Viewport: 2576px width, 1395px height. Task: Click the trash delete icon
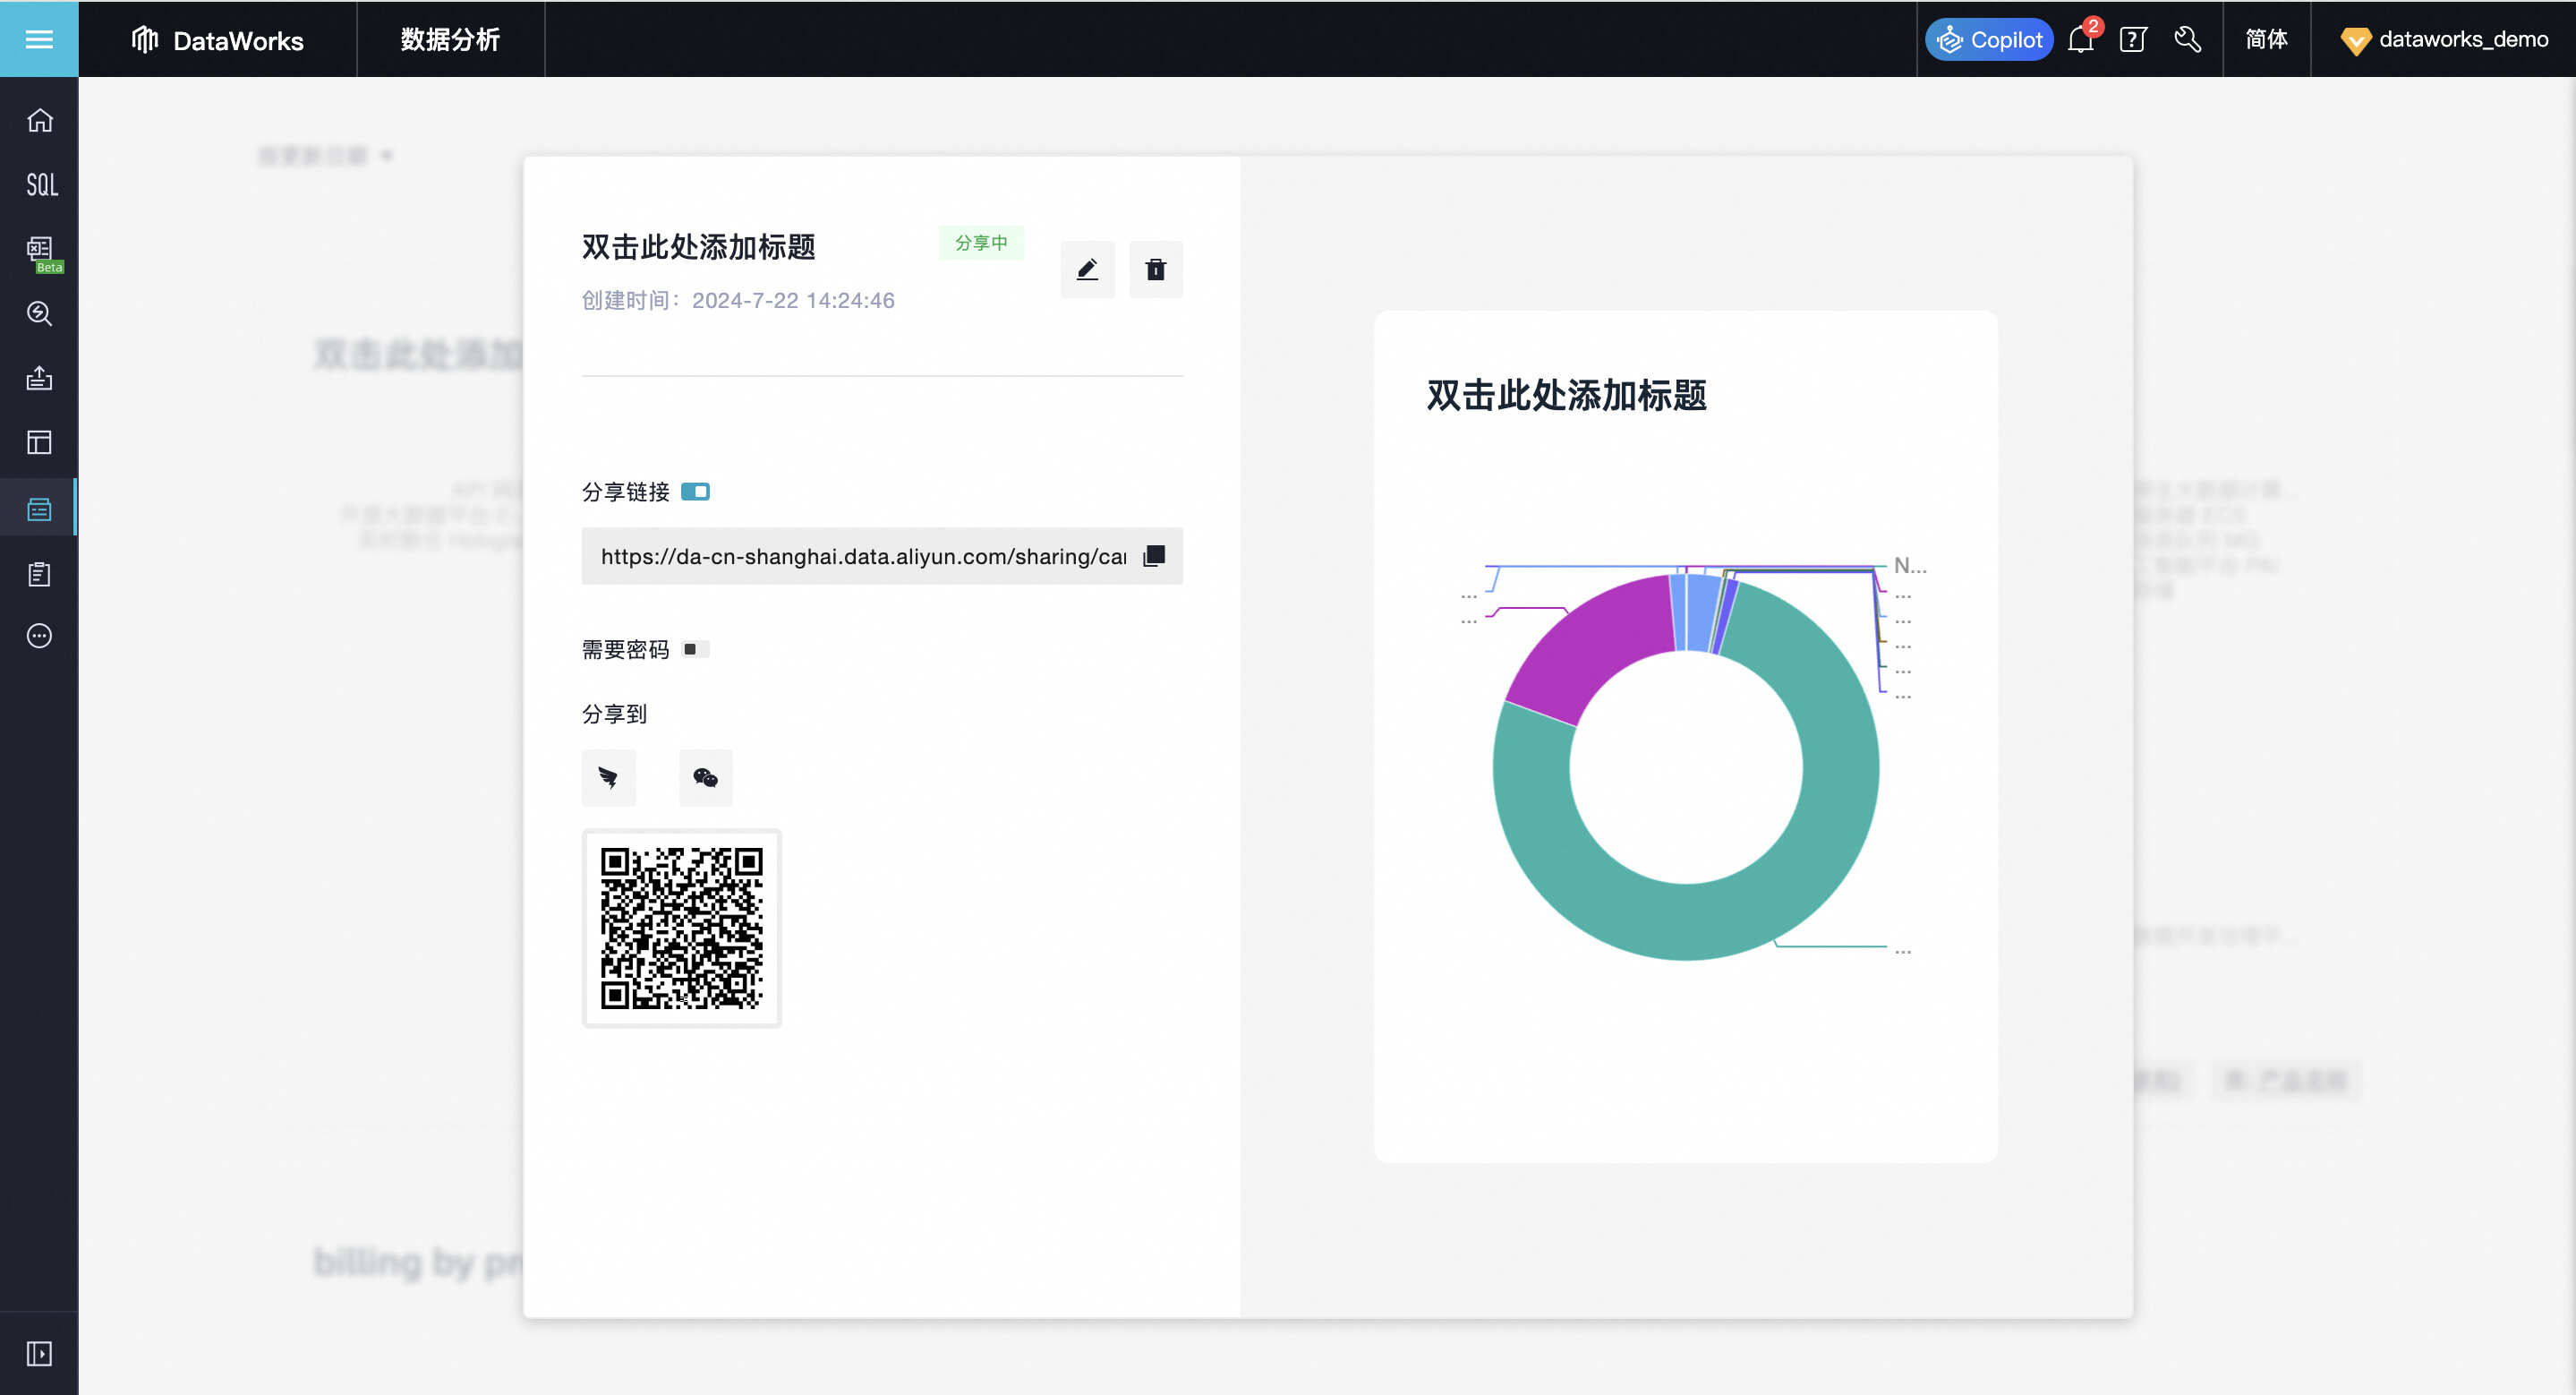(x=1155, y=269)
